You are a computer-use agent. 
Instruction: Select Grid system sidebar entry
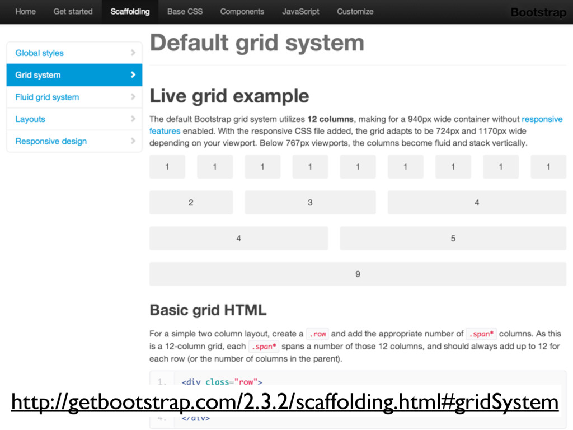click(74, 75)
